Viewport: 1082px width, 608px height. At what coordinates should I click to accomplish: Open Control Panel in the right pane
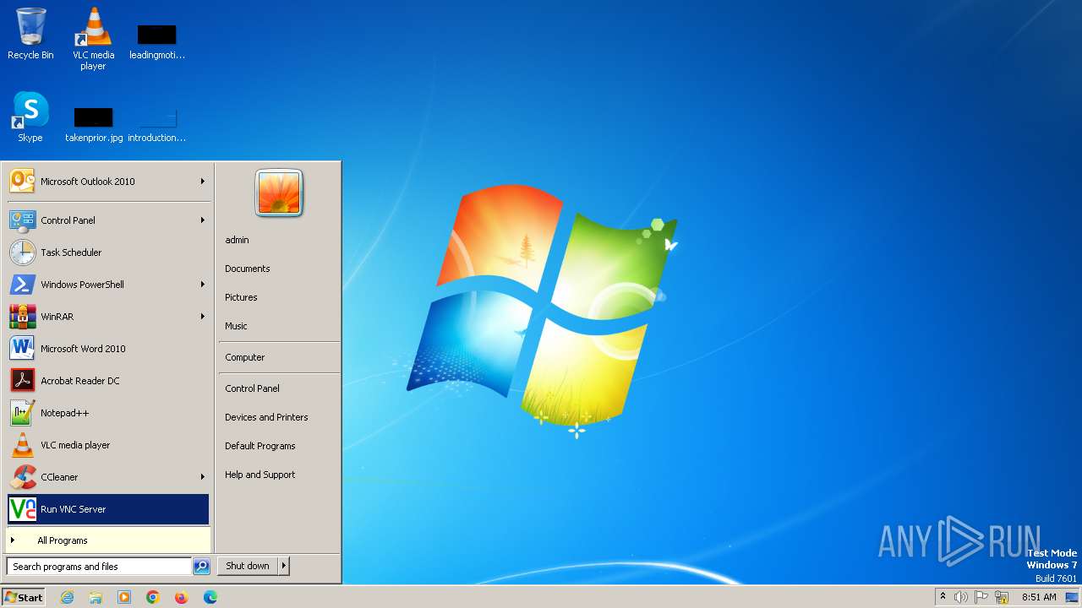(x=252, y=388)
